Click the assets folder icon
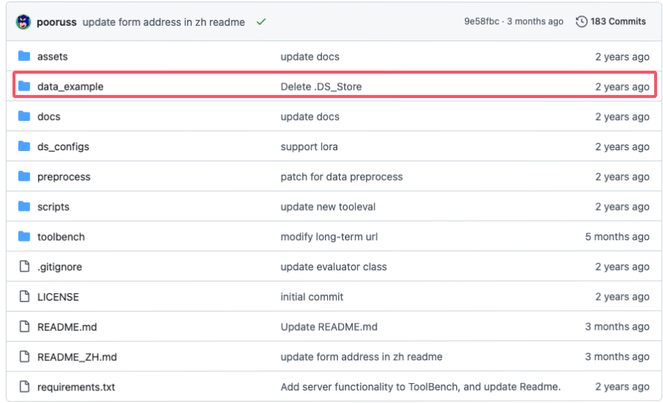The height and width of the screenshot is (403, 663). tap(24, 57)
